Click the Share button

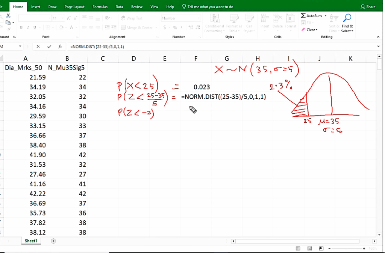[x=368, y=7]
